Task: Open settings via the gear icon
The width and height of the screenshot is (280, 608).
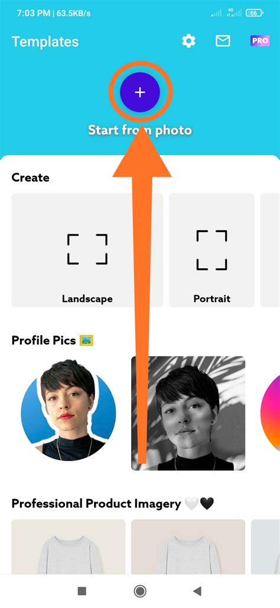Action: [x=188, y=41]
